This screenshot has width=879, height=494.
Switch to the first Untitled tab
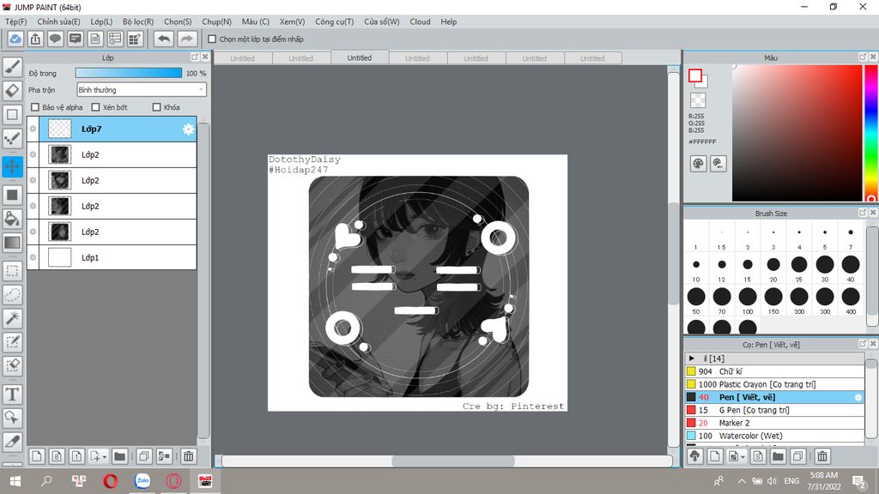[x=243, y=58]
